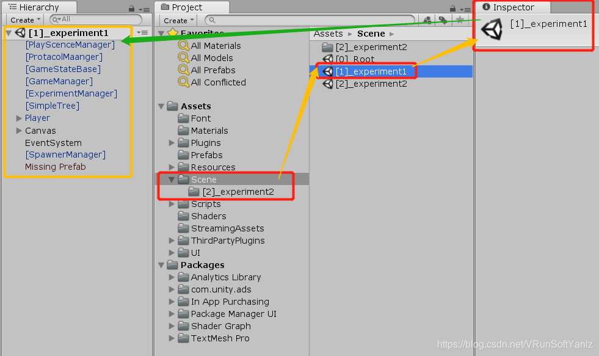Click Assets in the breadcrumb path
The width and height of the screenshot is (599, 356).
pos(328,34)
